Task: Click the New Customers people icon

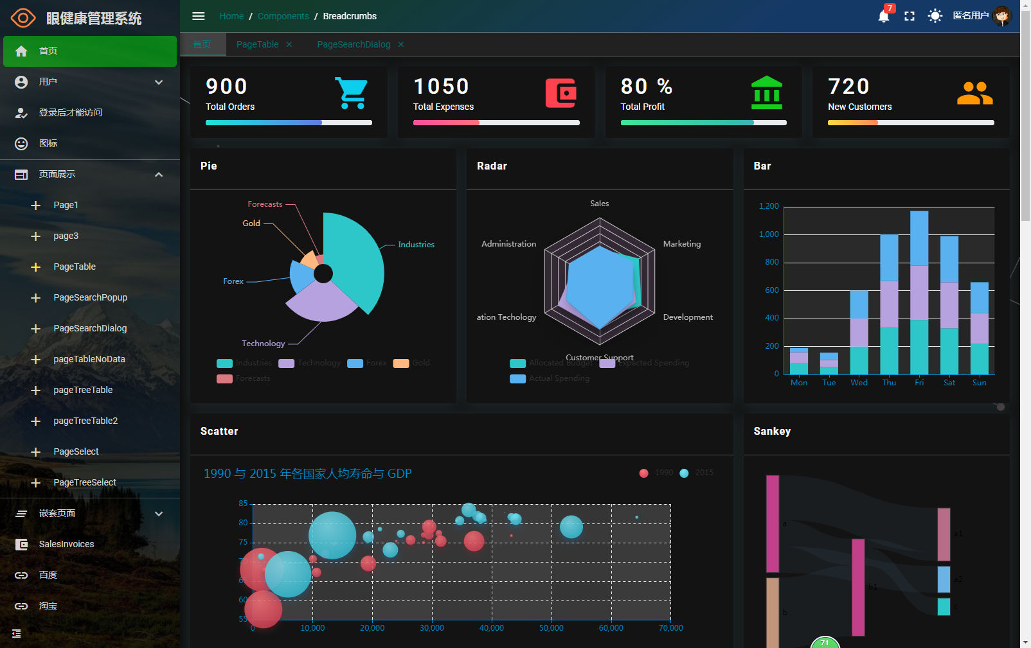Action: pyautogui.click(x=975, y=93)
